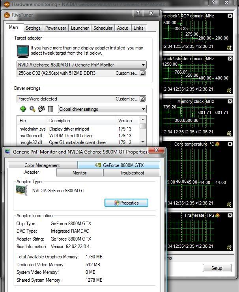The height and width of the screenshot is (292, 239).
Task: Click the lock icon on ROP domain graph
Action: 230,47
